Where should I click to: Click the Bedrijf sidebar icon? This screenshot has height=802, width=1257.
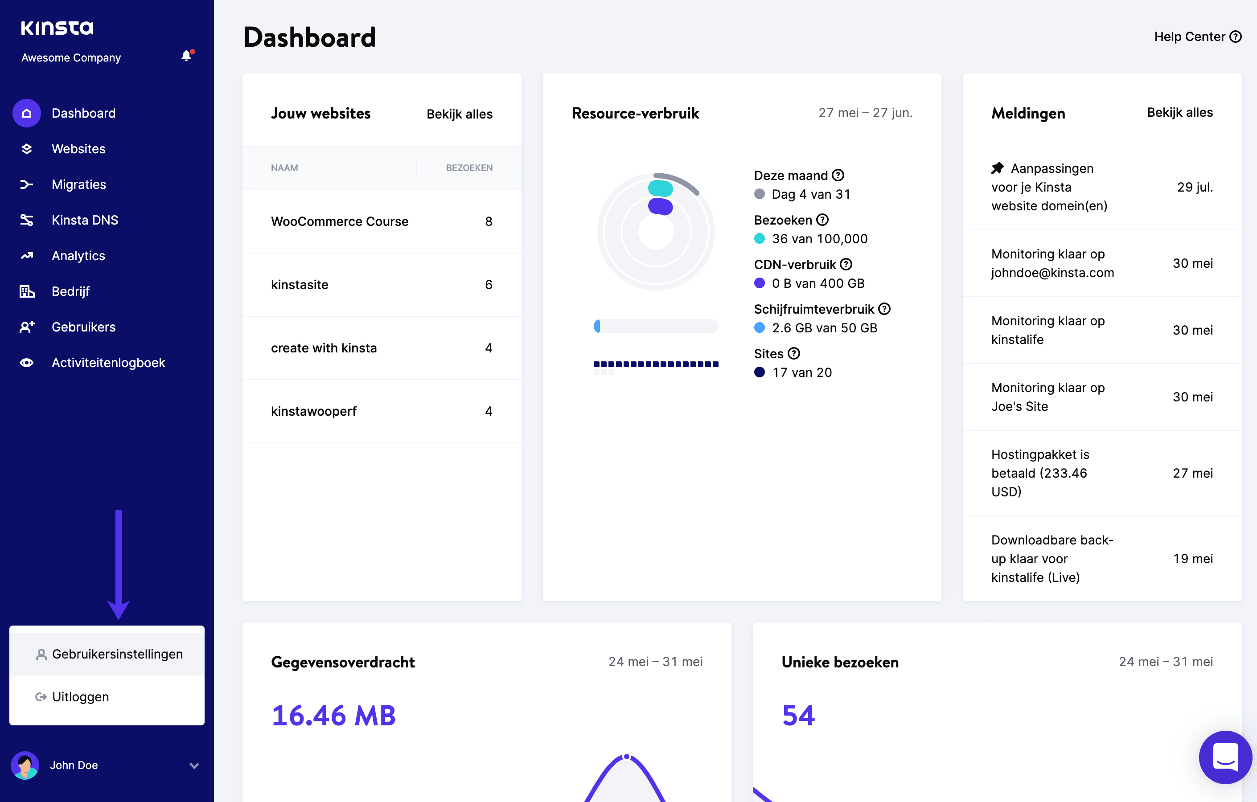point(27,291)
